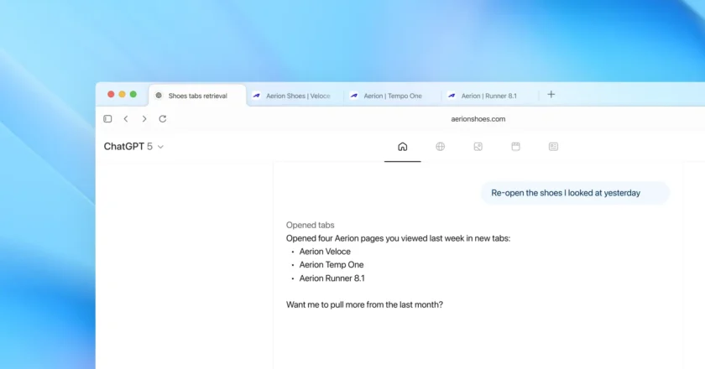This screenshot has width=705, height=369.
Task: Click the Tempo One tab's Aerion favicon
Action: point(354,96)
